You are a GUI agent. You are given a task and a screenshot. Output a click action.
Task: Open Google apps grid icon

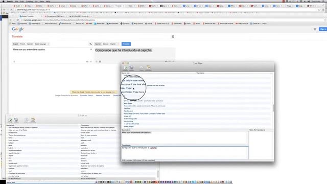tap(315, 29)
